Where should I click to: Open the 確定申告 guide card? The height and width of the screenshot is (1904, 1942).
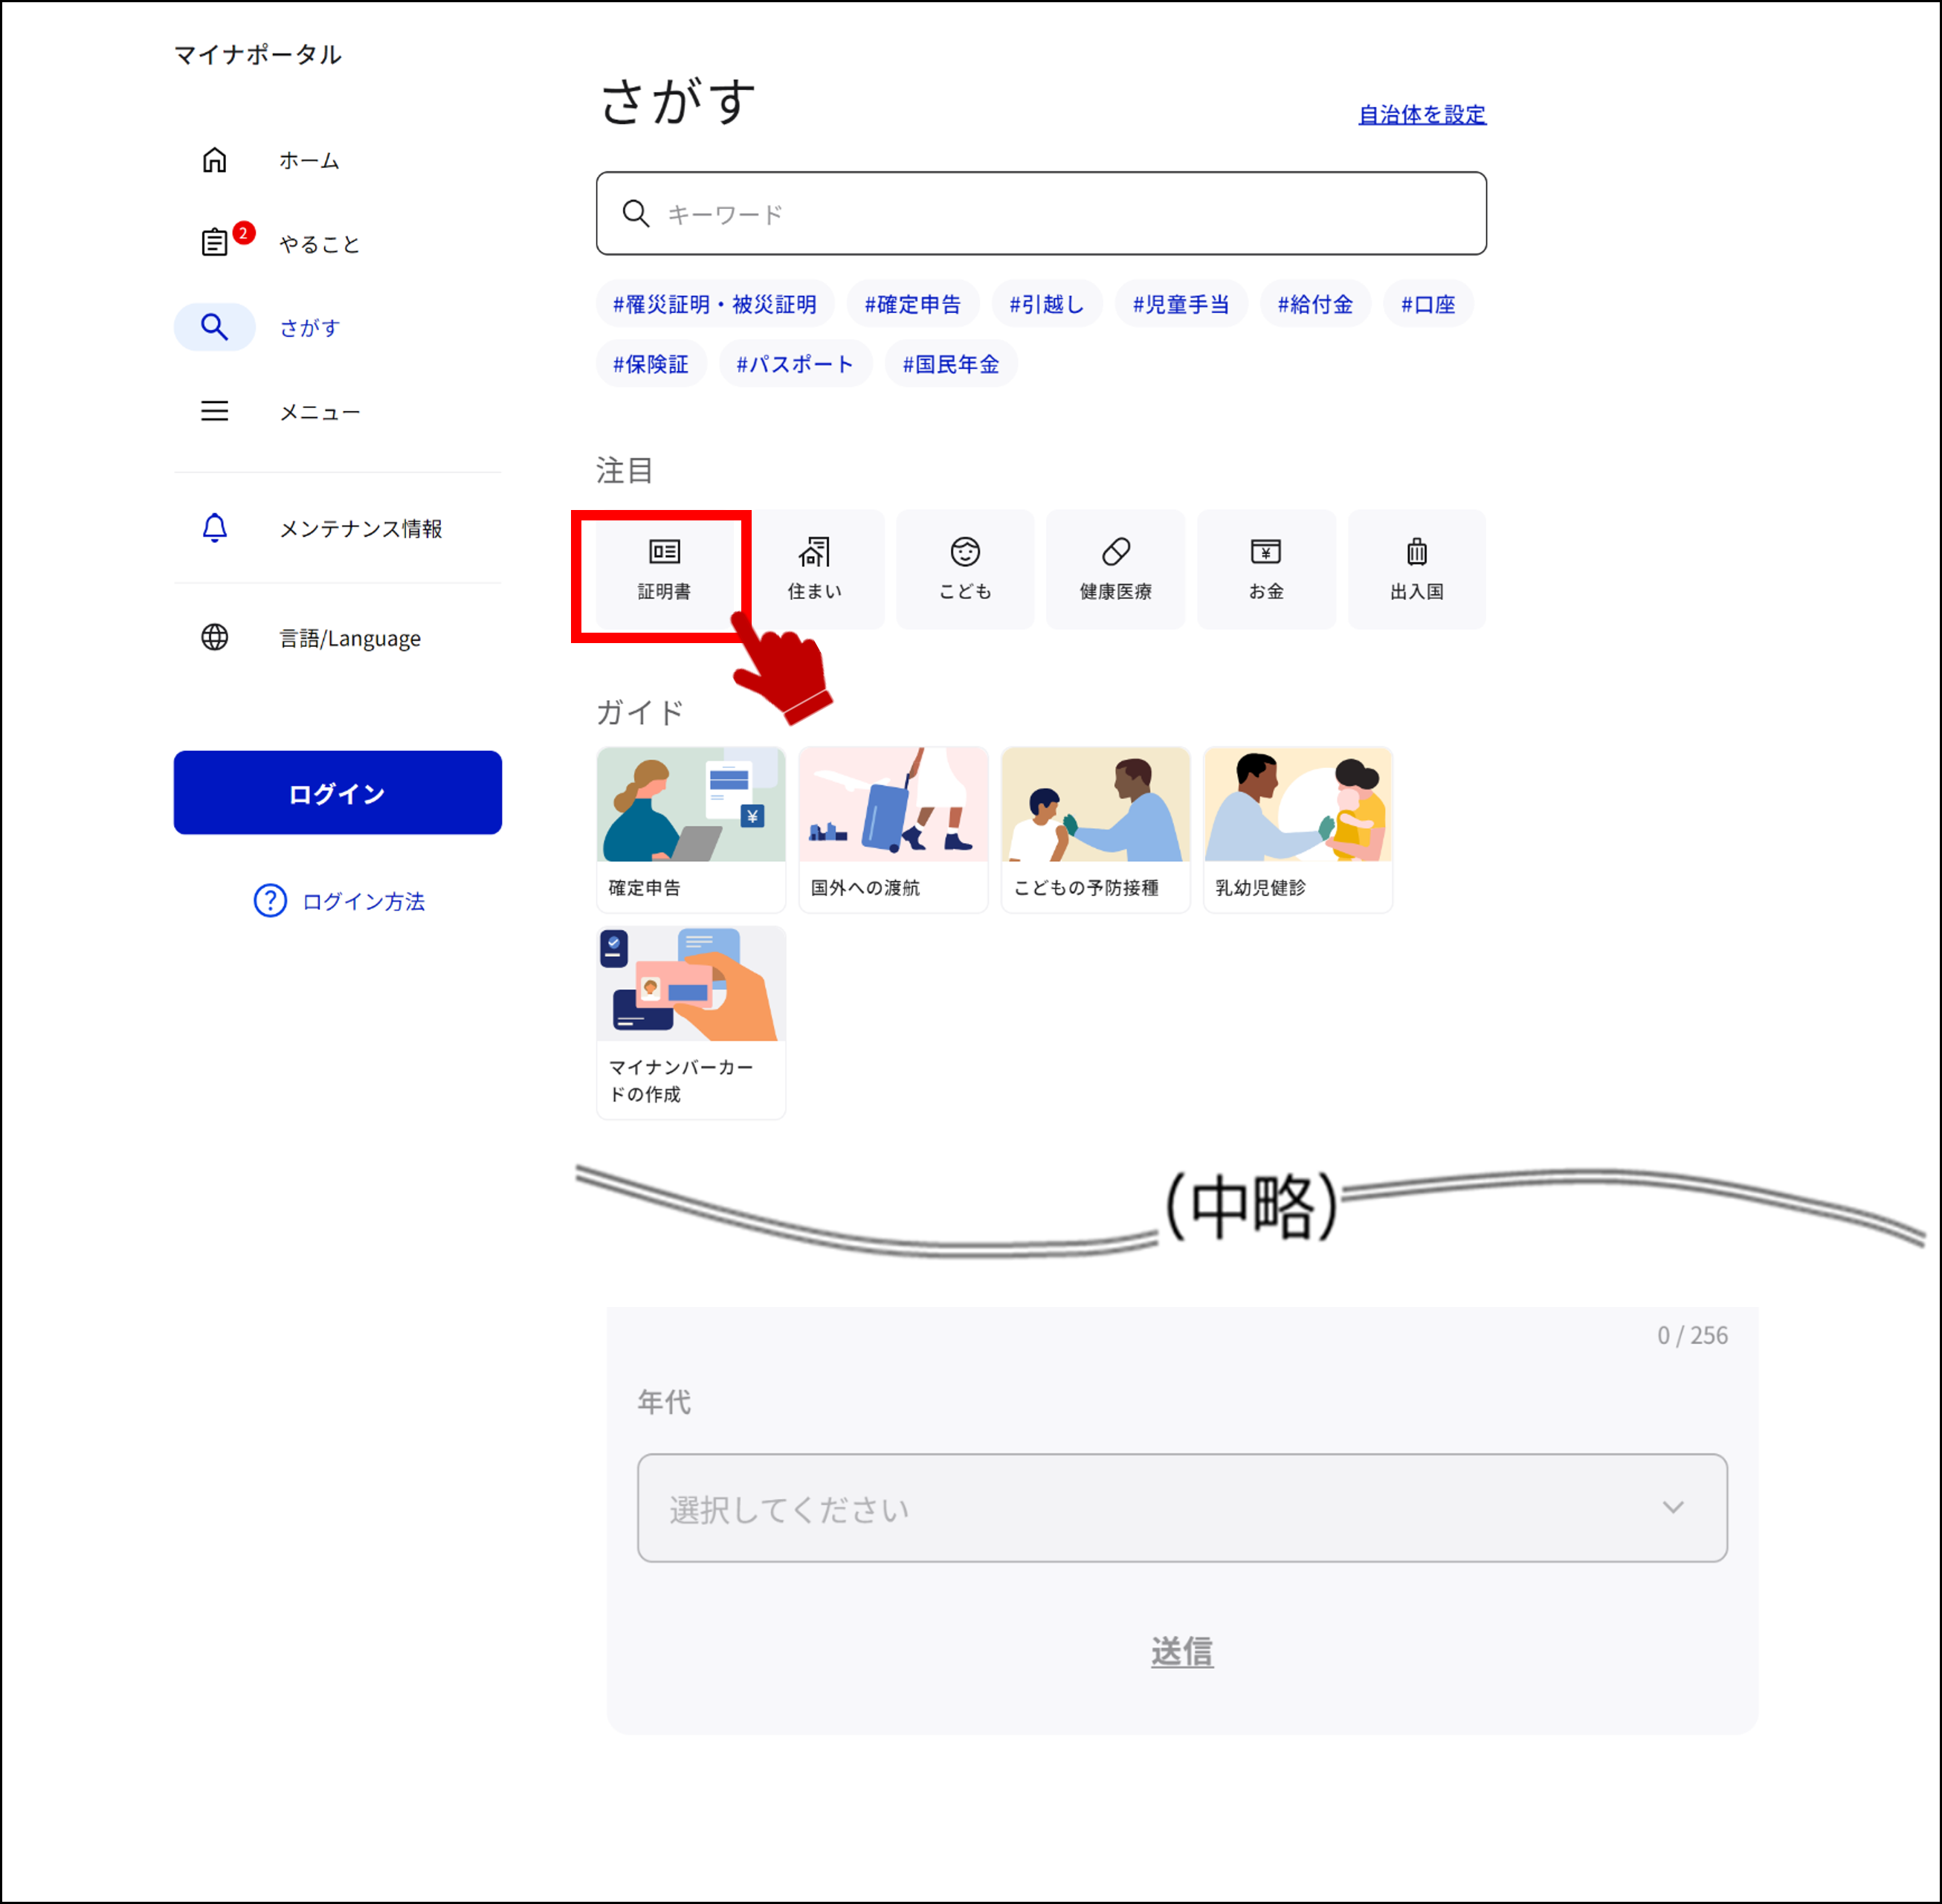tap(691, 829)
